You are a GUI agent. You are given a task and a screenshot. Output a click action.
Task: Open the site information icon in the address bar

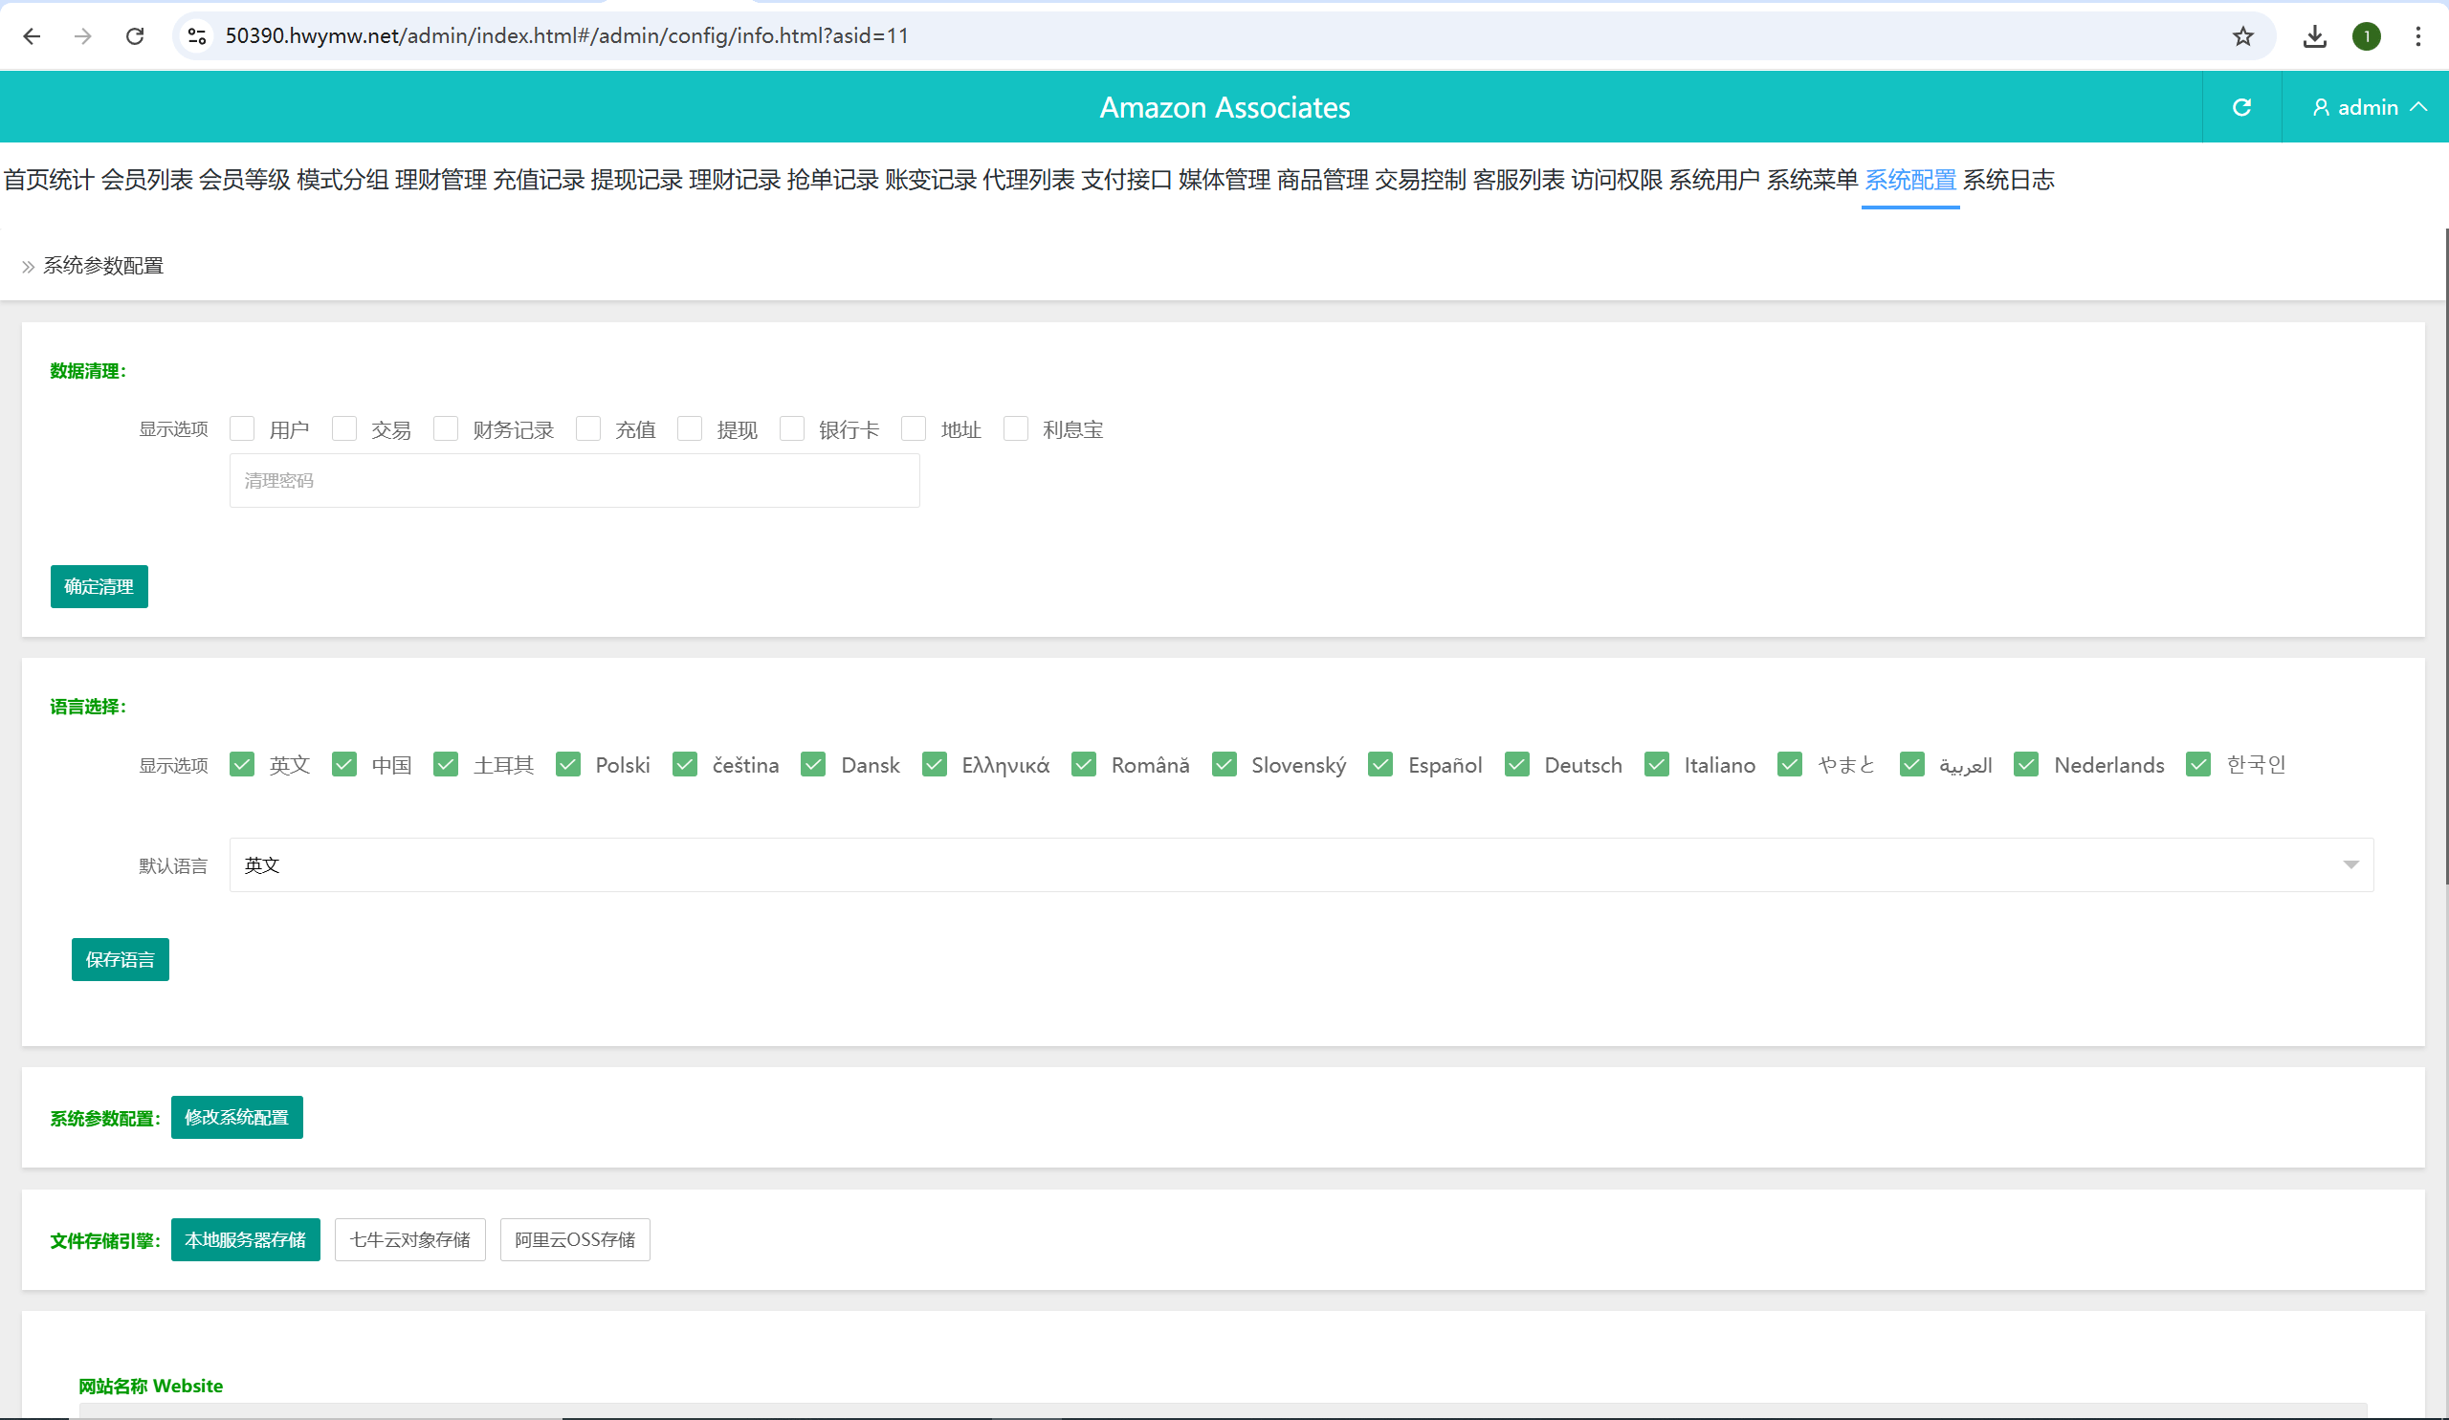pyautogui.click(x=197, y=36)
